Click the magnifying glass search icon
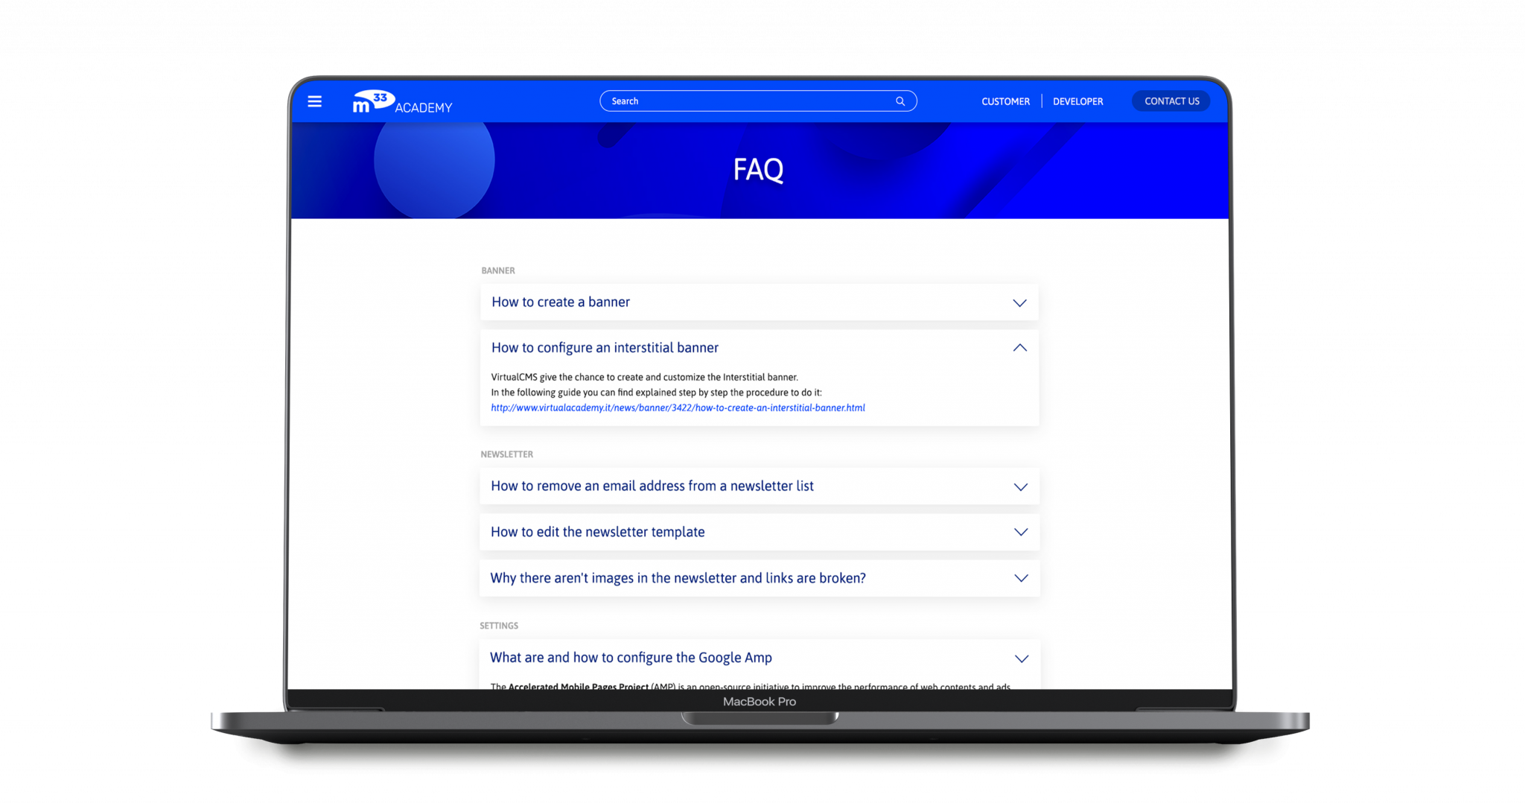 pos(900,101)
